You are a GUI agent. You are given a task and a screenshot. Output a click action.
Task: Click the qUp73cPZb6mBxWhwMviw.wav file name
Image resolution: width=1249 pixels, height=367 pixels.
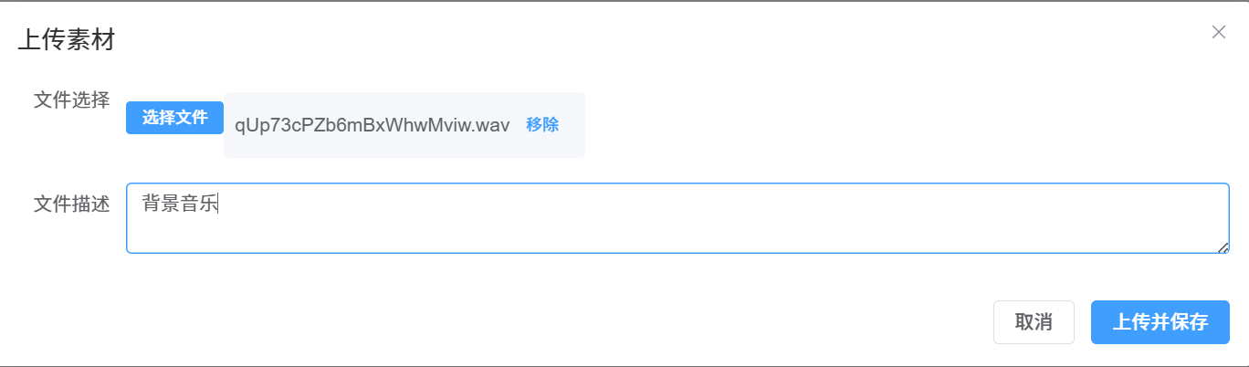[372, 125]
